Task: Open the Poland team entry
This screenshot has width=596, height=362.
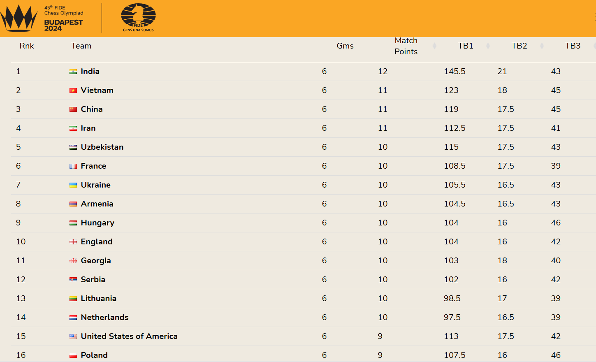Action: (94, 355)
